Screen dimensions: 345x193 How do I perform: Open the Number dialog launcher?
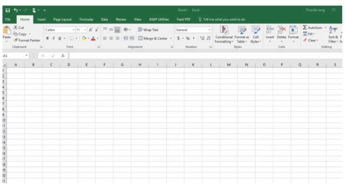tap(211, 47)
